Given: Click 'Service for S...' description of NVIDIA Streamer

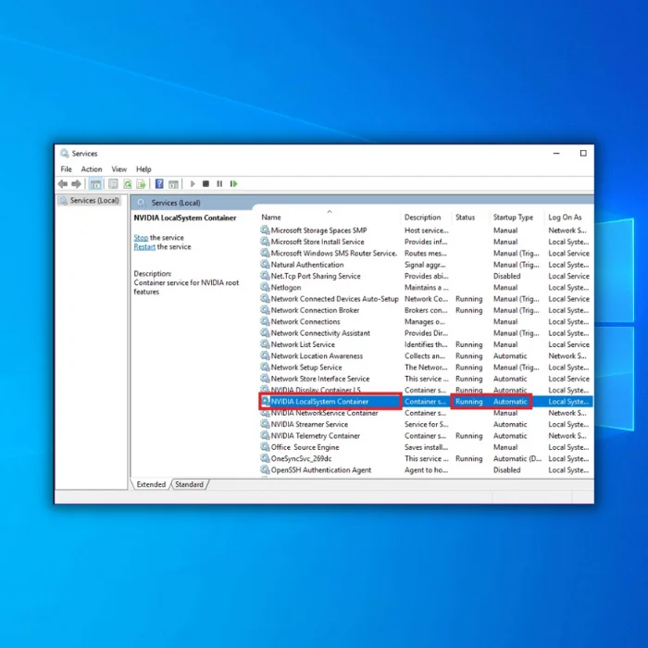Looking at the screenshot, I should coord(426,424).
